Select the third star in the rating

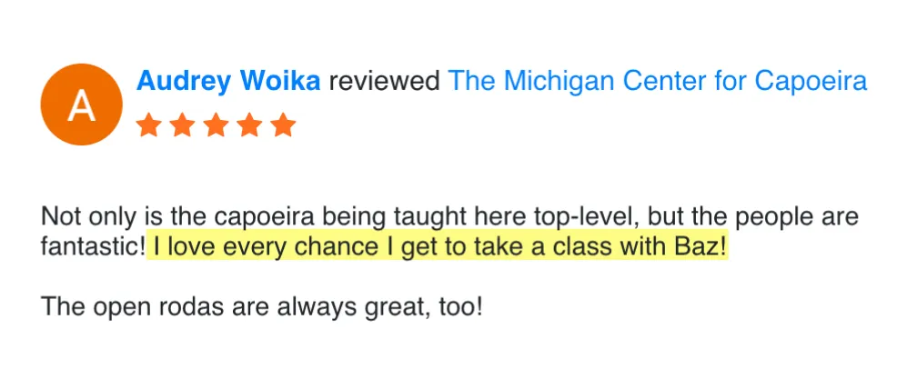click(216, 125)
